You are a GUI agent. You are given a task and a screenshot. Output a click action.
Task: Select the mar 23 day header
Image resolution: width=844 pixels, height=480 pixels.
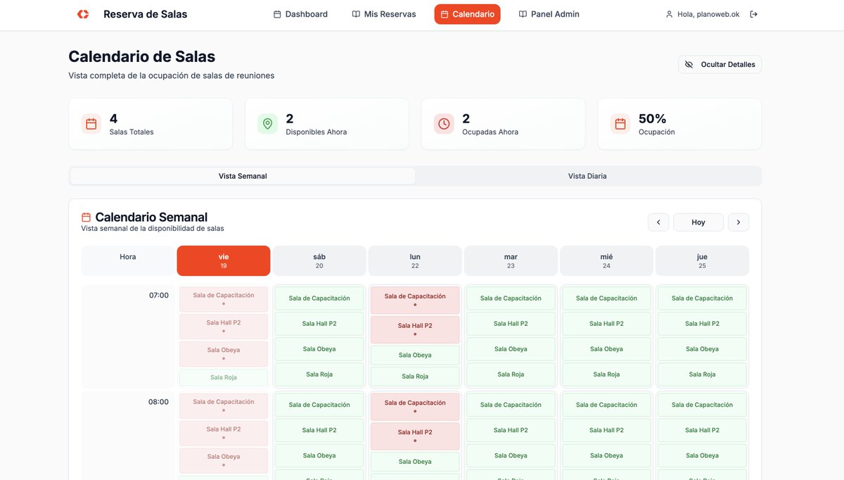point(511,260)
